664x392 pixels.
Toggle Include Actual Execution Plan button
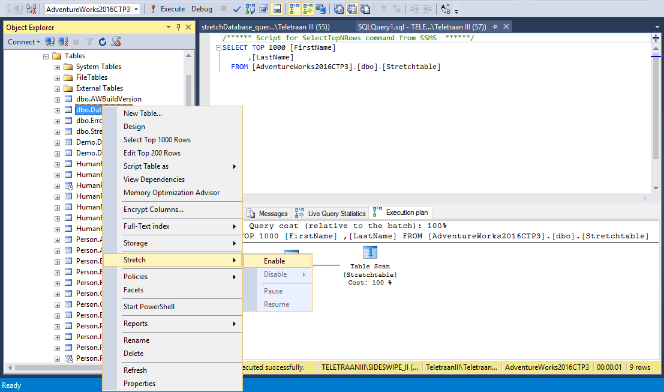pos(295,9)
